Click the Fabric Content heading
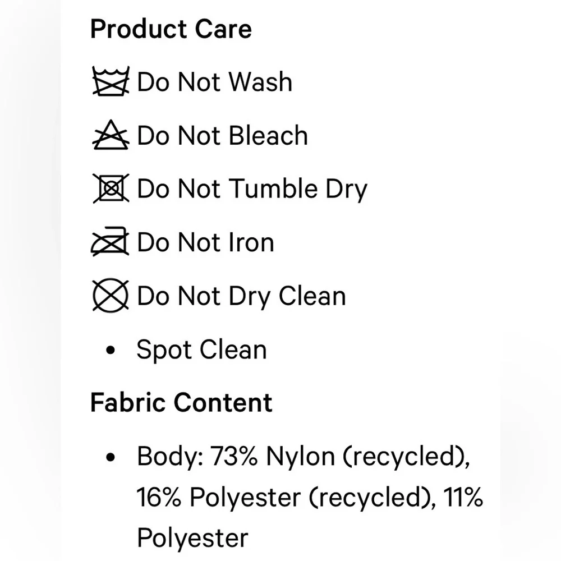Viewport: 561px width, 561px height. 181,403
